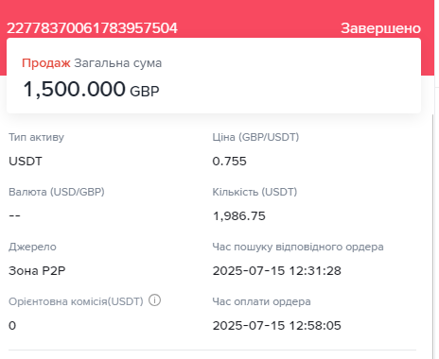Click the vertical scrollbar on the right edge
The width and height of the screenshot is (439, 359).
433,236
